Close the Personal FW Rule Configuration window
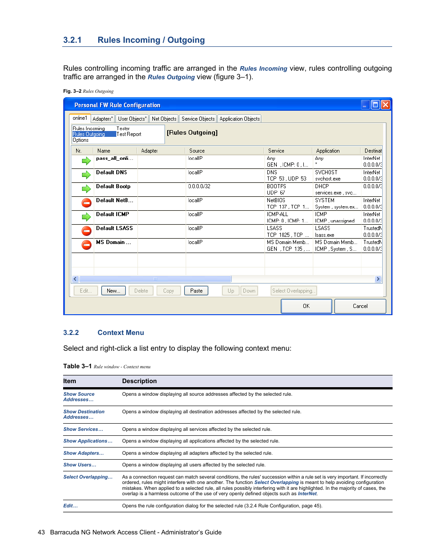 pyautogui.click(x=385, y=105)
